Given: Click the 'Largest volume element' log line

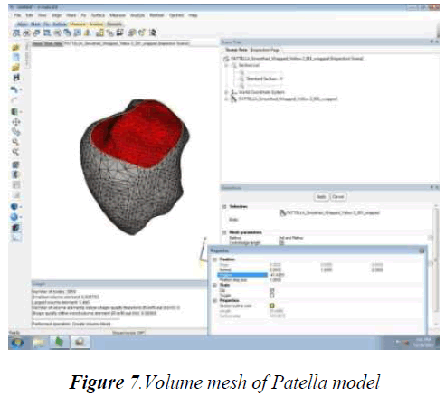Looking at the screenshot, I should pyautogui.click(x=61, y=302).
